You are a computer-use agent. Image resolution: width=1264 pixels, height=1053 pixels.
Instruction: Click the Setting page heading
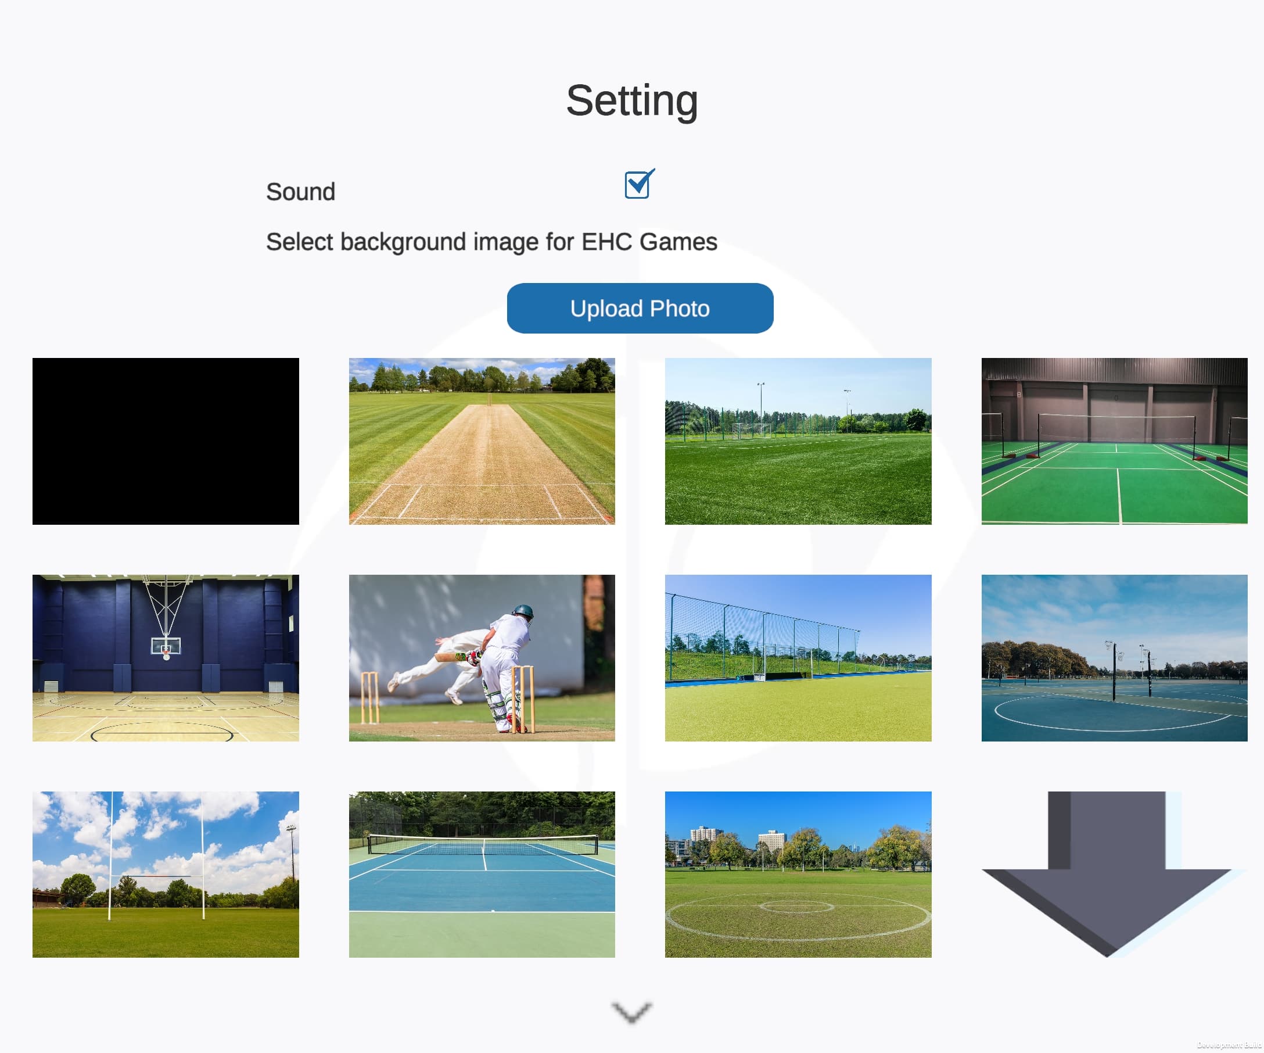(632, 101)
